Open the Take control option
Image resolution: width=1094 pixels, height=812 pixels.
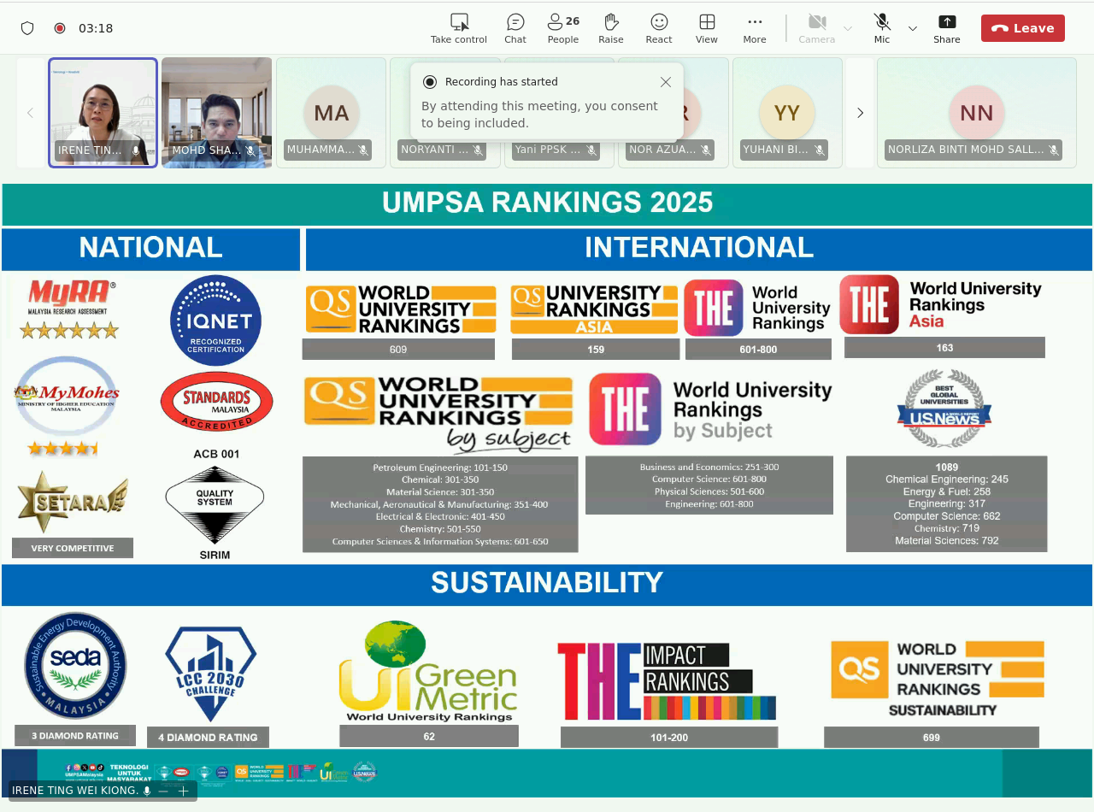459,28
